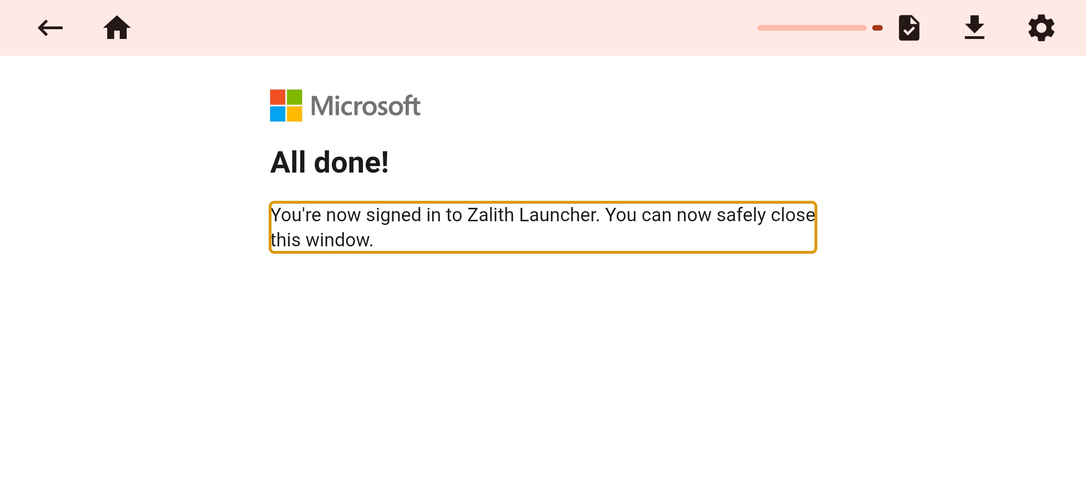The height and width of the screenshot is (501, 1086).
Task: Click the back arrow navigation icon
Action: tap(50, 28)
